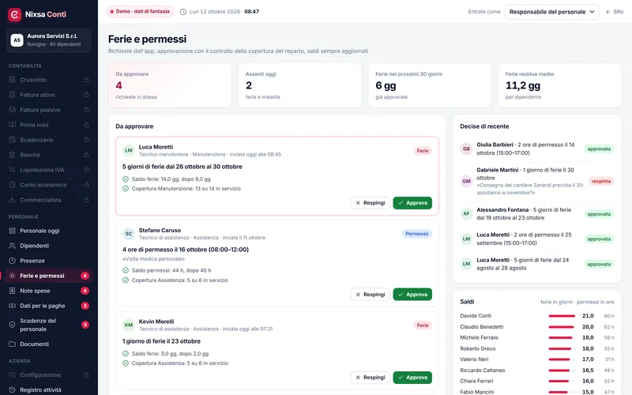
Task: Click the Copertura Manutenzione check line
Action: (x=182, y=189)
